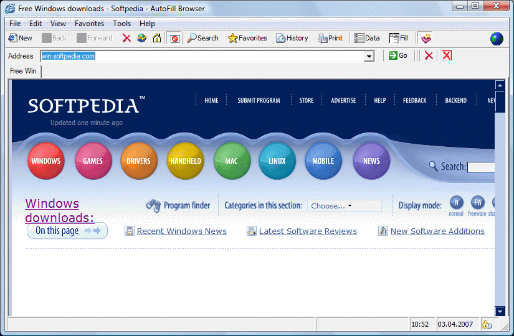The width and height of the screenshot is (514, 336).
Task: Click HOME in Softpedia navigation
Action: (x=211, y=101)
